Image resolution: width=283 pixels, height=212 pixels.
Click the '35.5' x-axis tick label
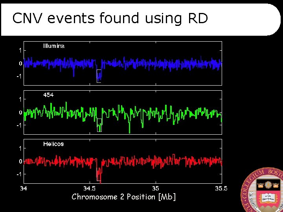coord(221,188)
